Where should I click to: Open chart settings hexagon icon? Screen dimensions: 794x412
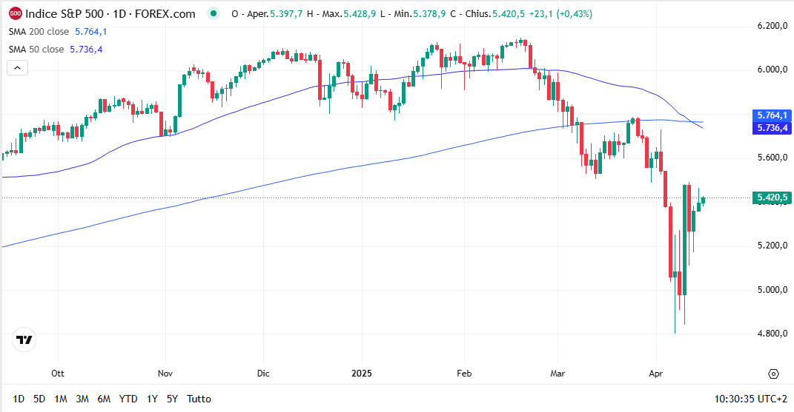(773, 374)
